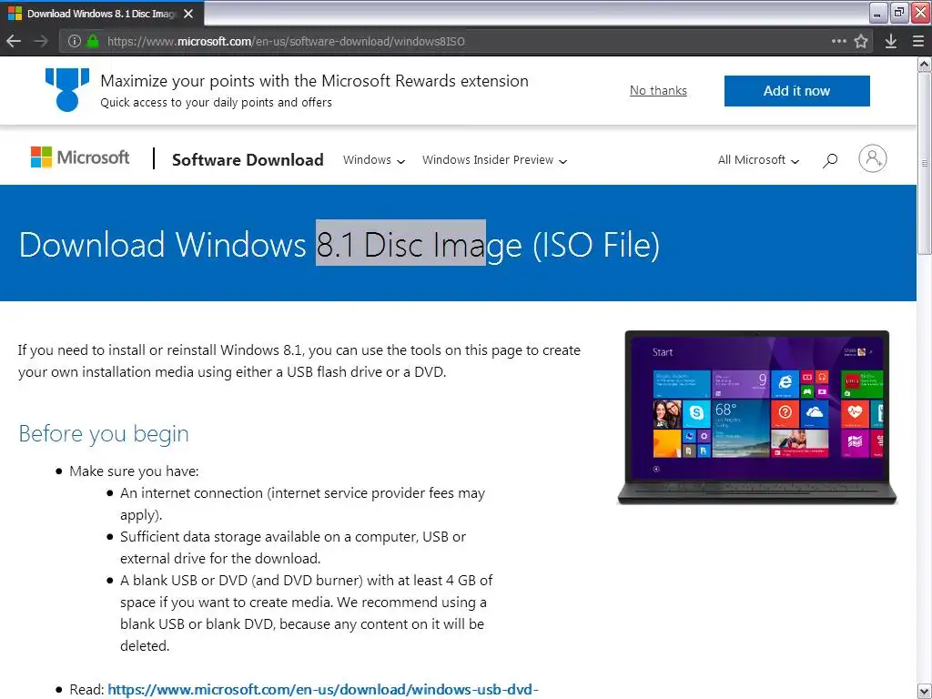Restore down the browser window

pos(899,13)
